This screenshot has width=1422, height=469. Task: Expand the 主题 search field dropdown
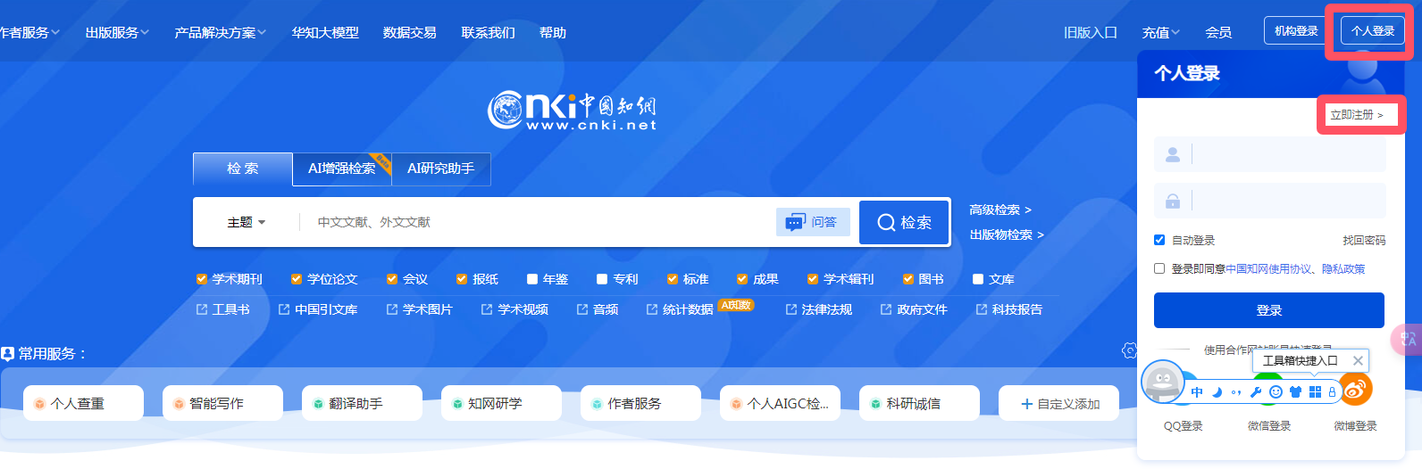click(247, 222)
